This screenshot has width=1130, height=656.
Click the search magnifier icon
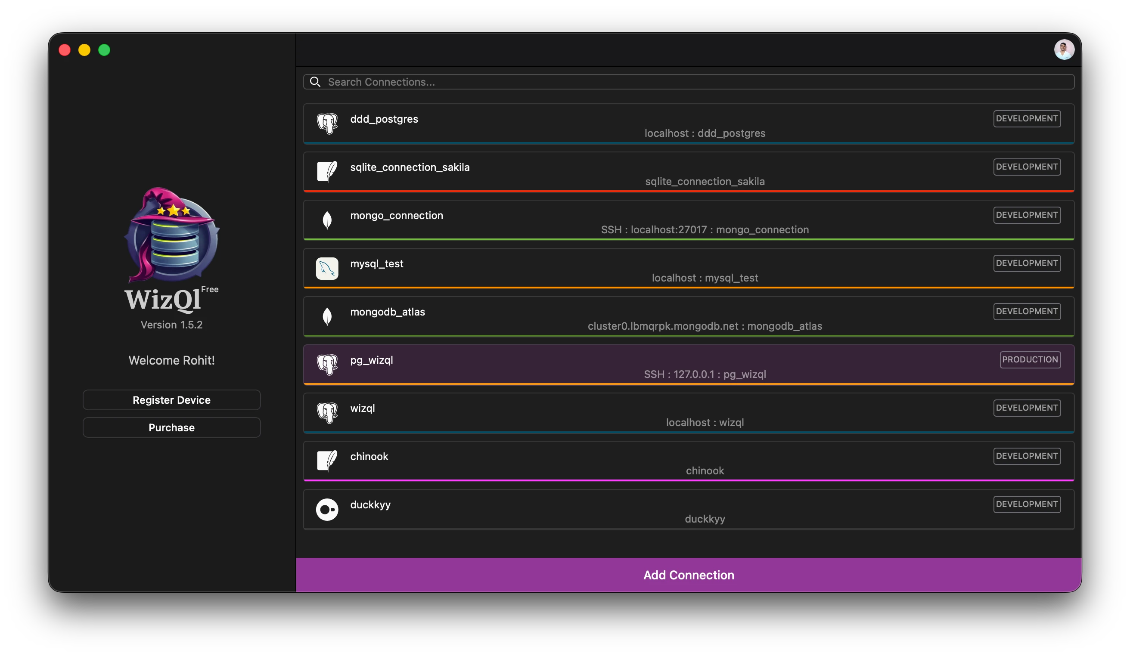pyautogui.click(x=315, y=82)
